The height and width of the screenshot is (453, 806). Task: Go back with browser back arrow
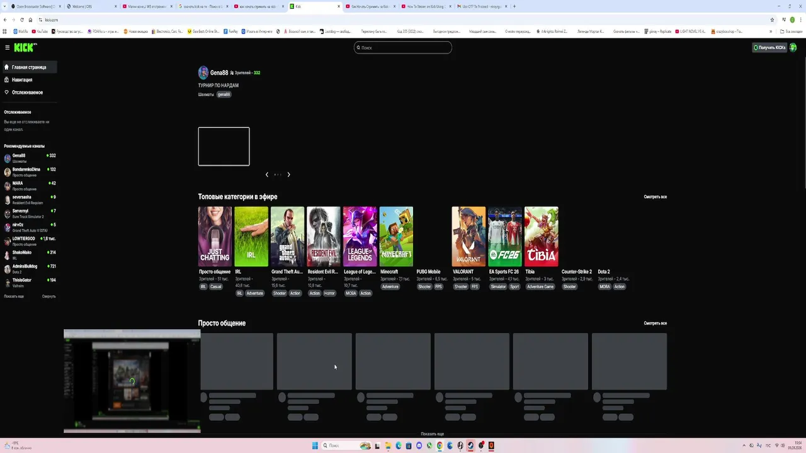4,20
